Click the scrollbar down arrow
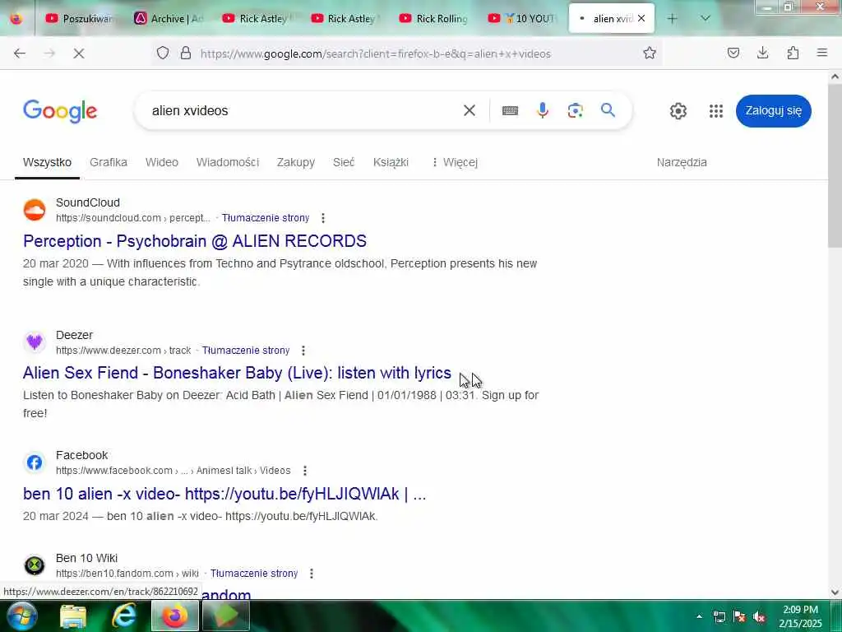This screenshot has height=632, width=842. click(835, 592)
